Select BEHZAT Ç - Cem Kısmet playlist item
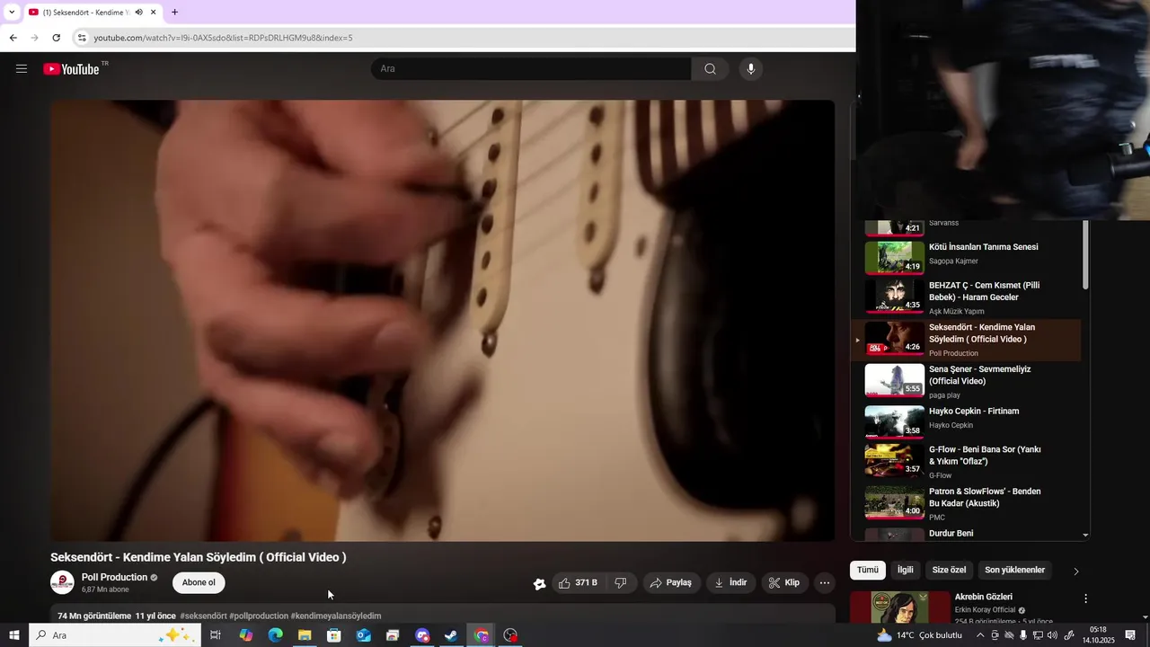Viewport: 1150px width, 647px height. click(966, 298)
